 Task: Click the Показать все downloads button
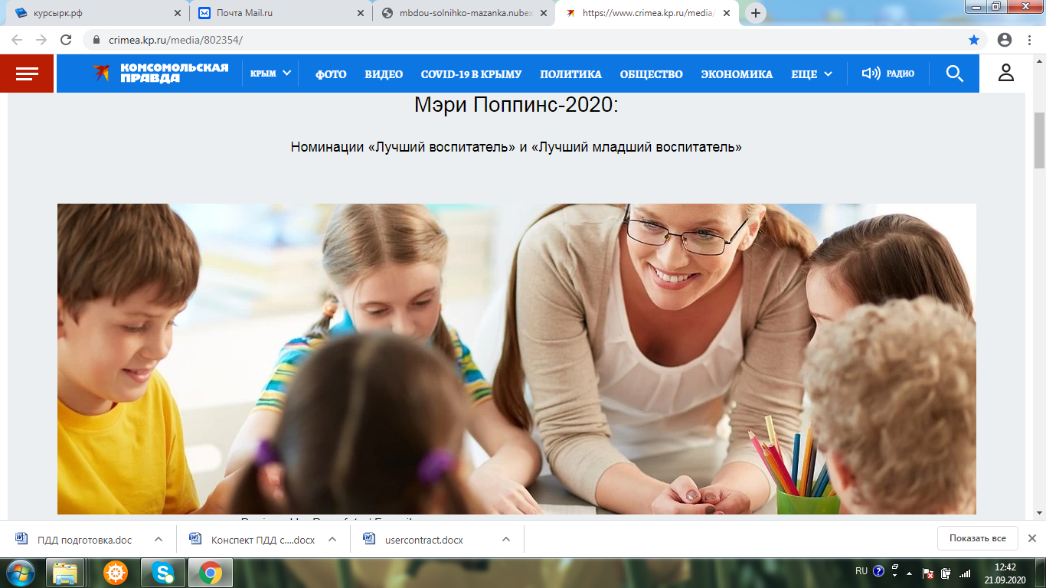[977, 538]
